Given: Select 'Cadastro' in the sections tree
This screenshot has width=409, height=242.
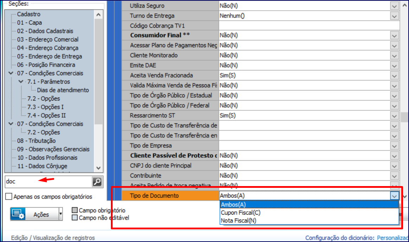Looking at the screenshot, I should point(29,14).
